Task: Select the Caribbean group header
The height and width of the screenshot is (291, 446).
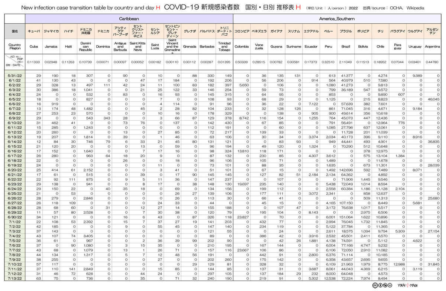Action: click(x=130, y=18)
